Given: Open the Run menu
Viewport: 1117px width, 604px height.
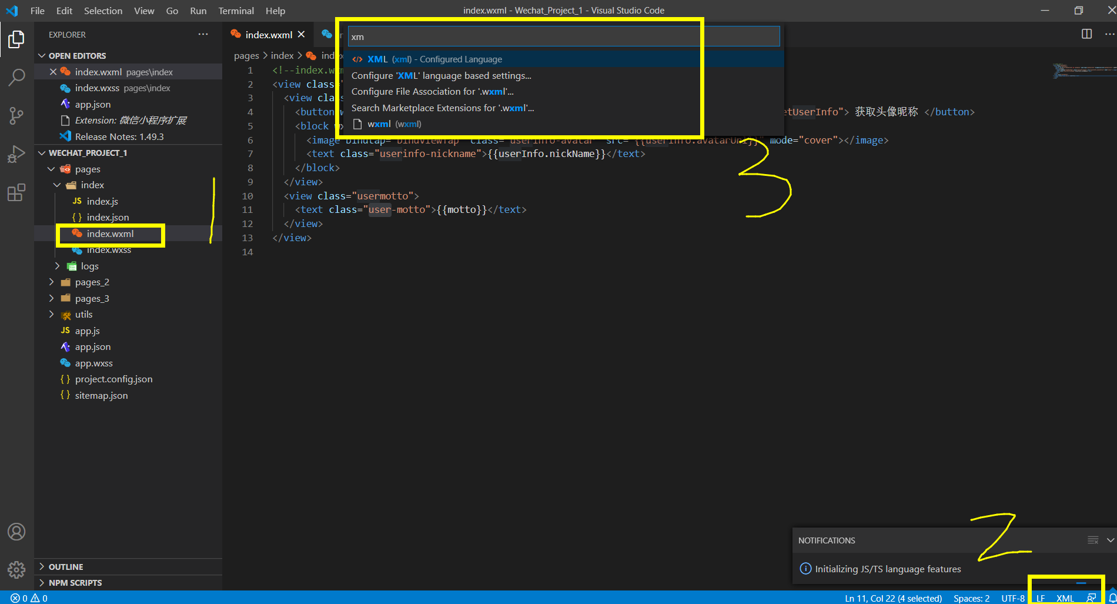Looking at the screenshot, I should 198,11.
